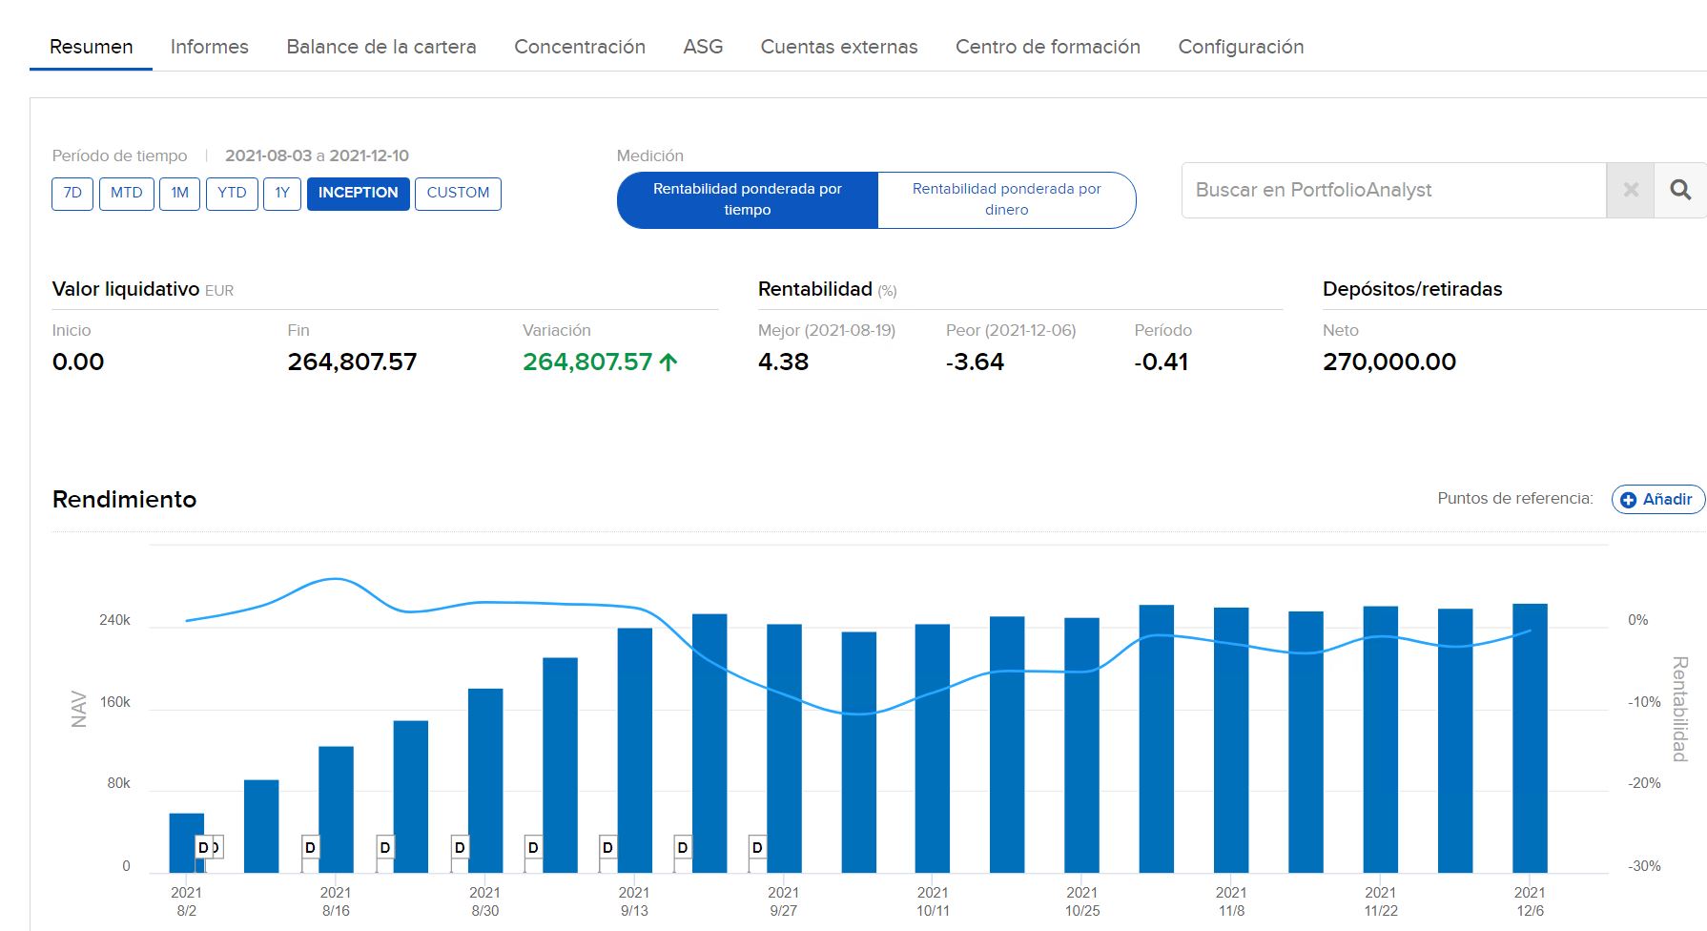
Task: Focus the Buscar en PortfolioAnalyst field
Action: click(x=1392, y=190)
